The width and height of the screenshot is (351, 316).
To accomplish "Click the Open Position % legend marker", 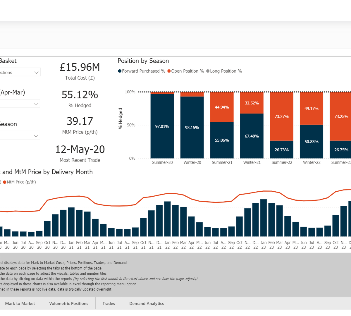I will pyautogui.click(x=169, y=71).
